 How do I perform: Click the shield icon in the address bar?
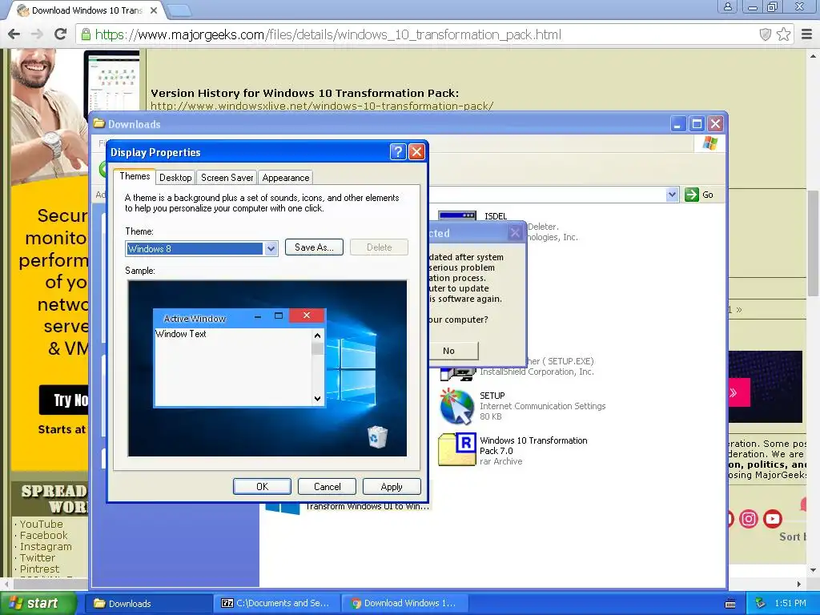(x=765, y=34)
